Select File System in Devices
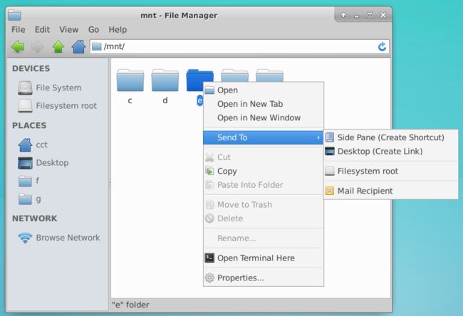463x316 pixels. click(x=58, y=88)
